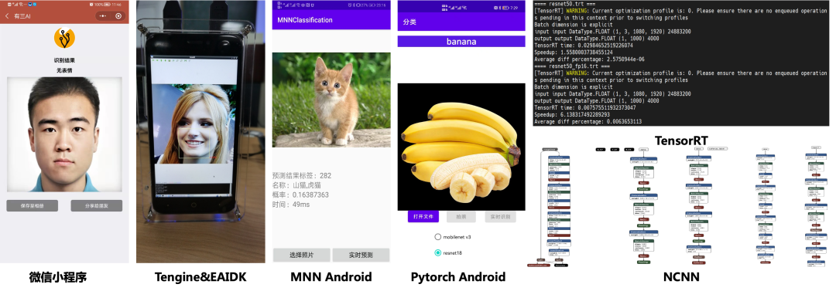The width and height of the screenshot is (836, 291).
Task: Click the 分享给朋友 button
Action: [x=97, y=205]
